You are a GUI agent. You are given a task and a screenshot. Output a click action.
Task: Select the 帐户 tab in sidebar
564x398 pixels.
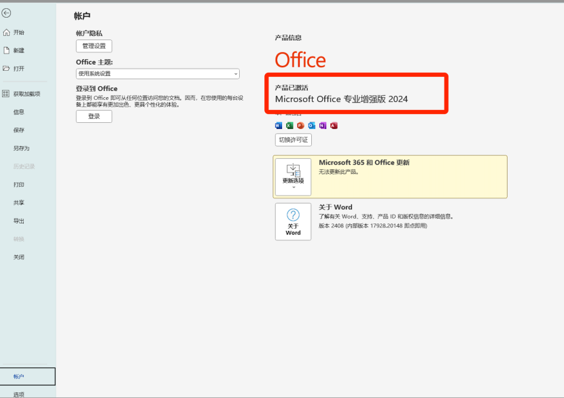28,376
